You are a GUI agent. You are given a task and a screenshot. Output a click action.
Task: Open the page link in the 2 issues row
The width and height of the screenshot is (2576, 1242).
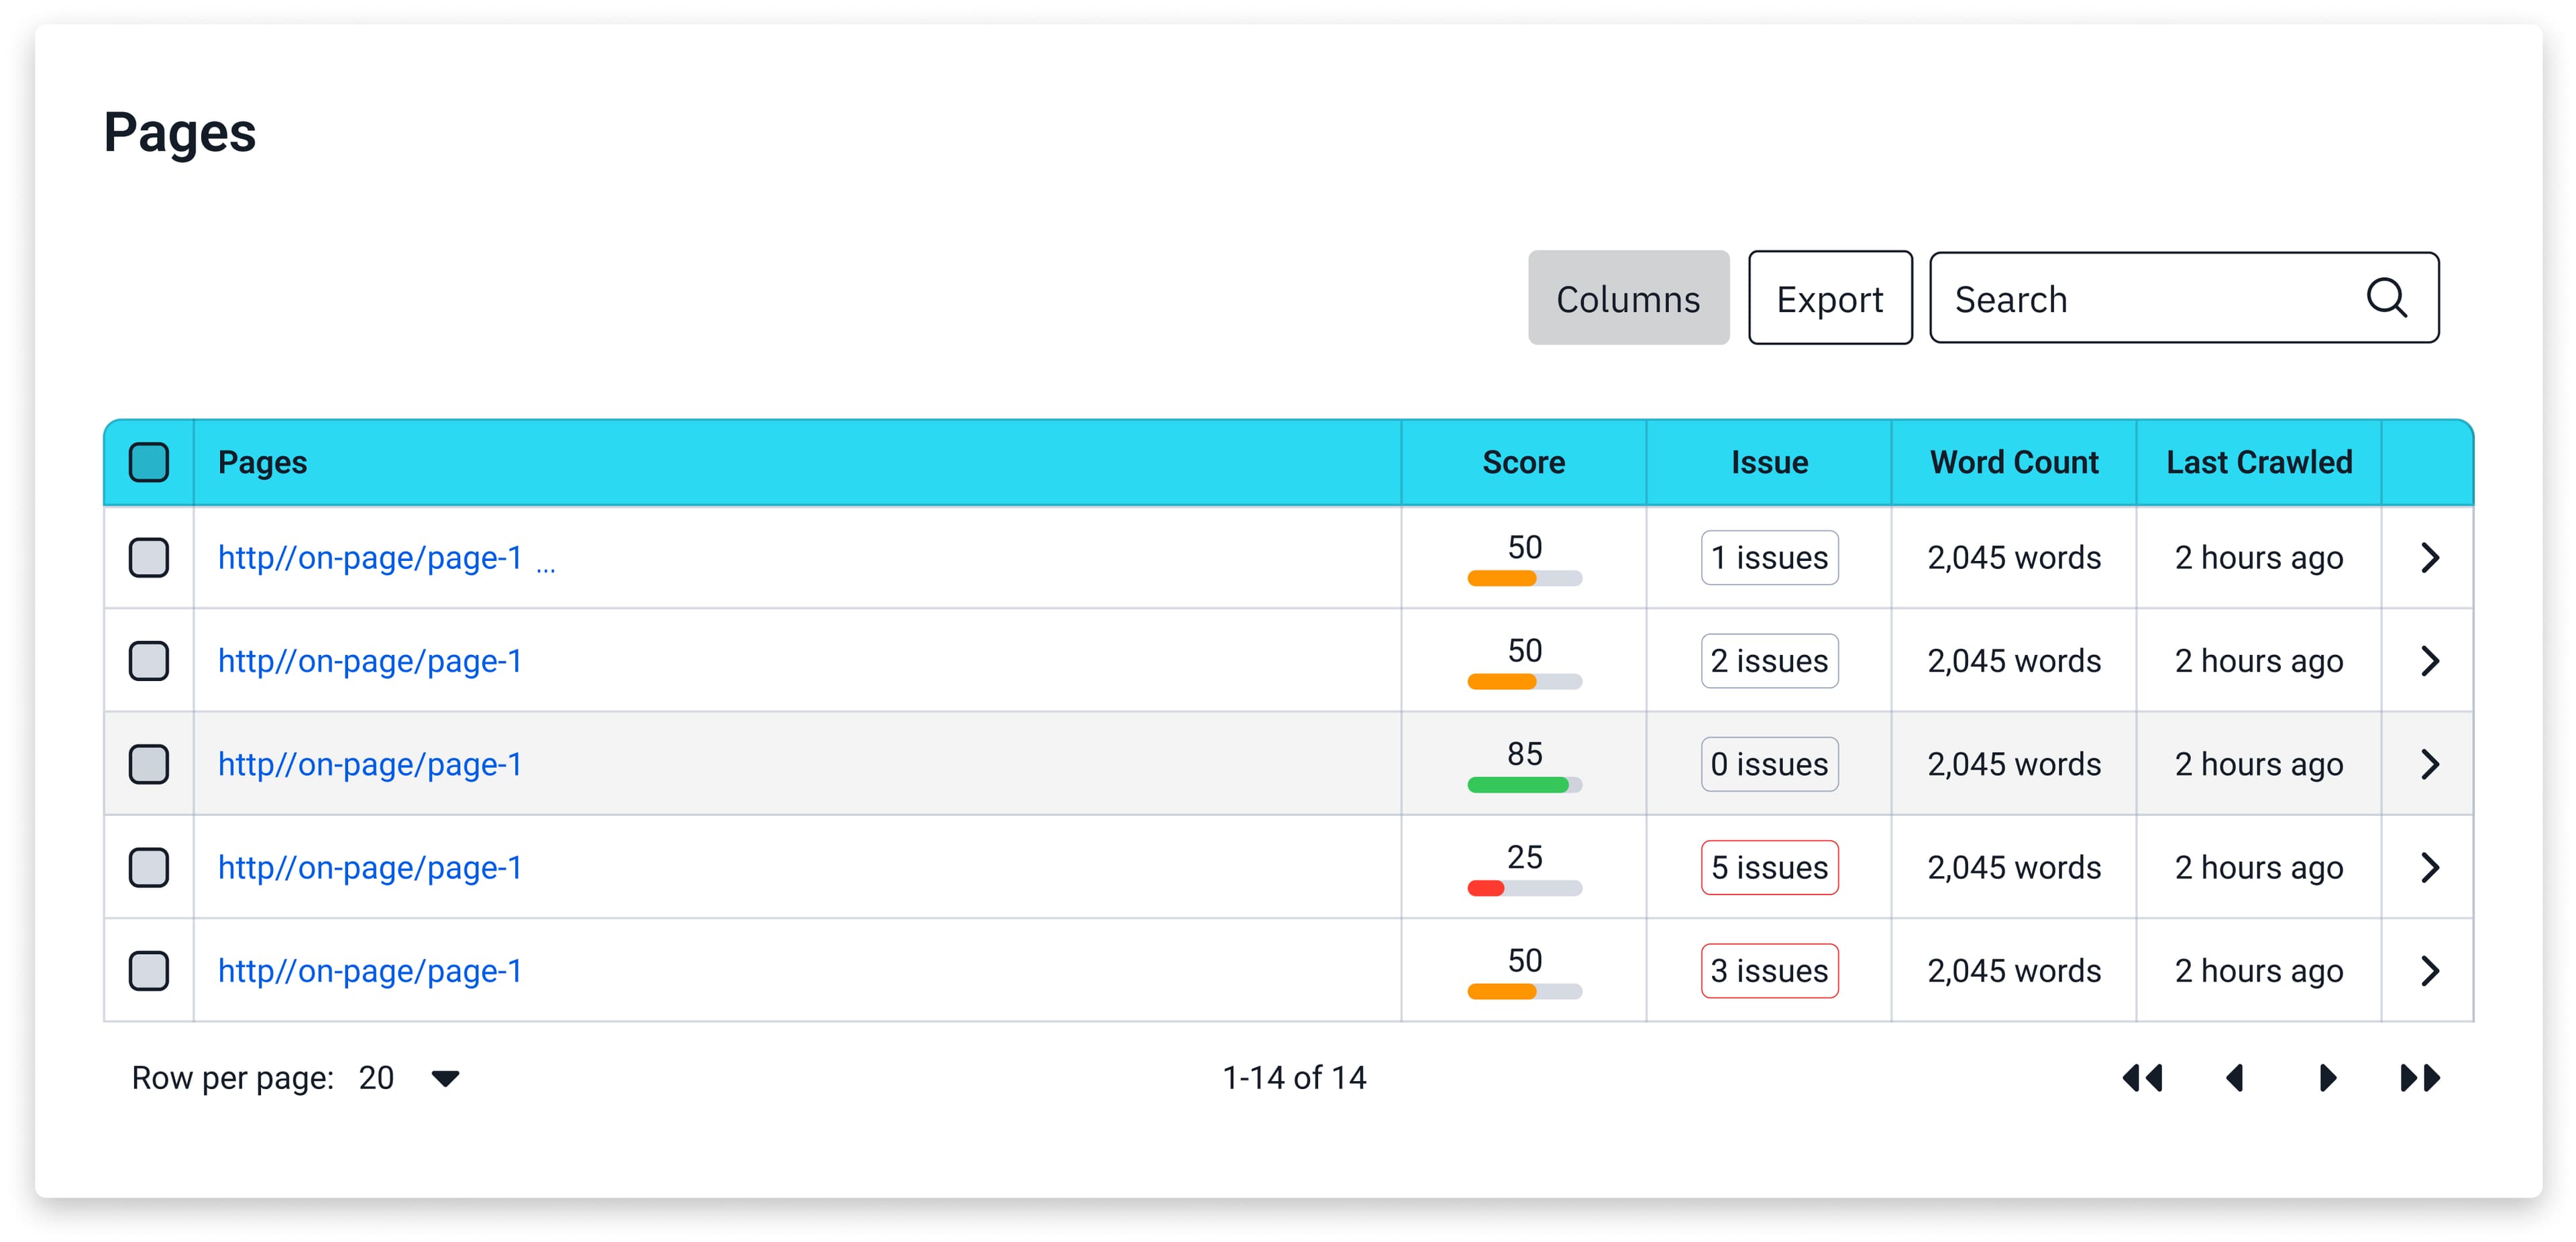click(370, 661)
